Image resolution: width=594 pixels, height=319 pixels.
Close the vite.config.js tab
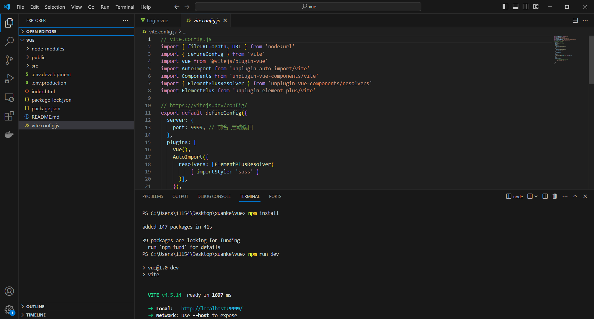[225, 20]
